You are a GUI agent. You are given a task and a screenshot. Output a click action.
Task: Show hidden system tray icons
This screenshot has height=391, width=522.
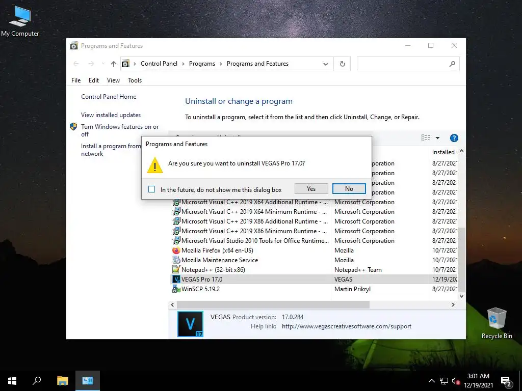[x=431, y=381]
